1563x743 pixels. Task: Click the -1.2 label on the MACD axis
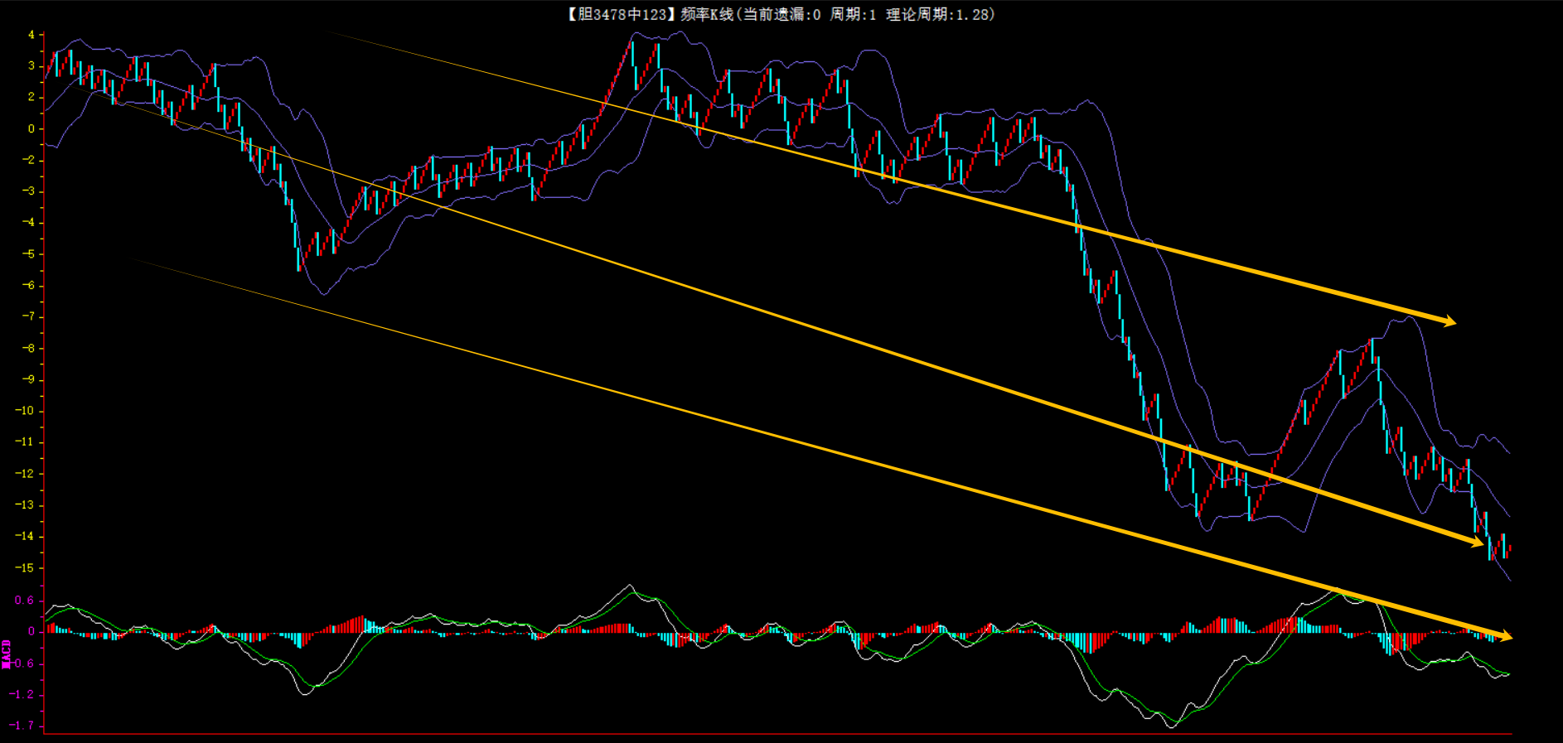point(23,694)
